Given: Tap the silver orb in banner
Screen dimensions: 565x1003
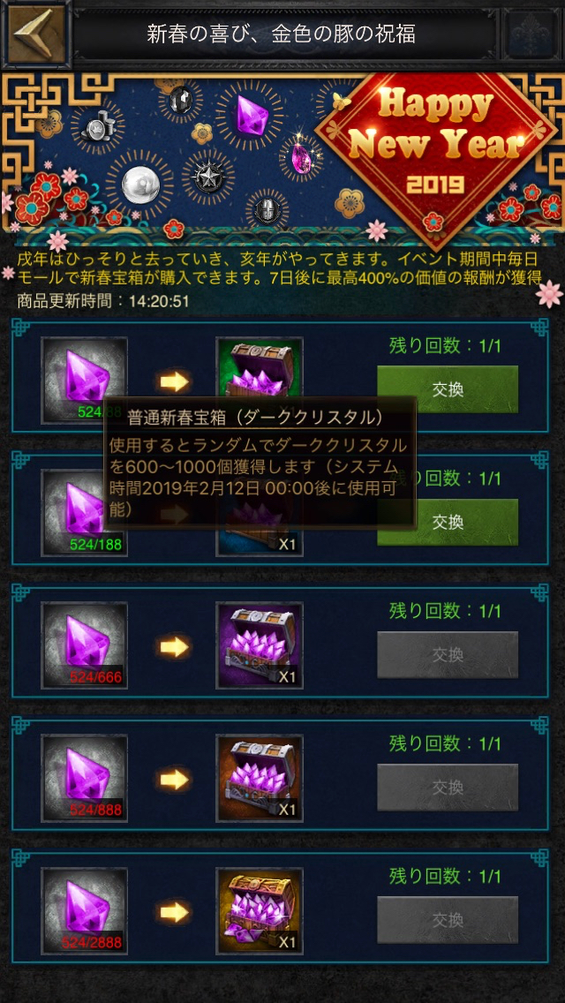Looking at the screenshot, I should pos(139,185).
